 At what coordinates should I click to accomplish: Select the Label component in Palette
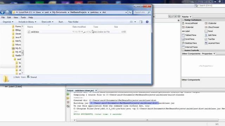coord(186,31)
